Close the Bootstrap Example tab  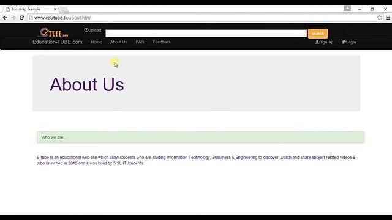[55, 9]
